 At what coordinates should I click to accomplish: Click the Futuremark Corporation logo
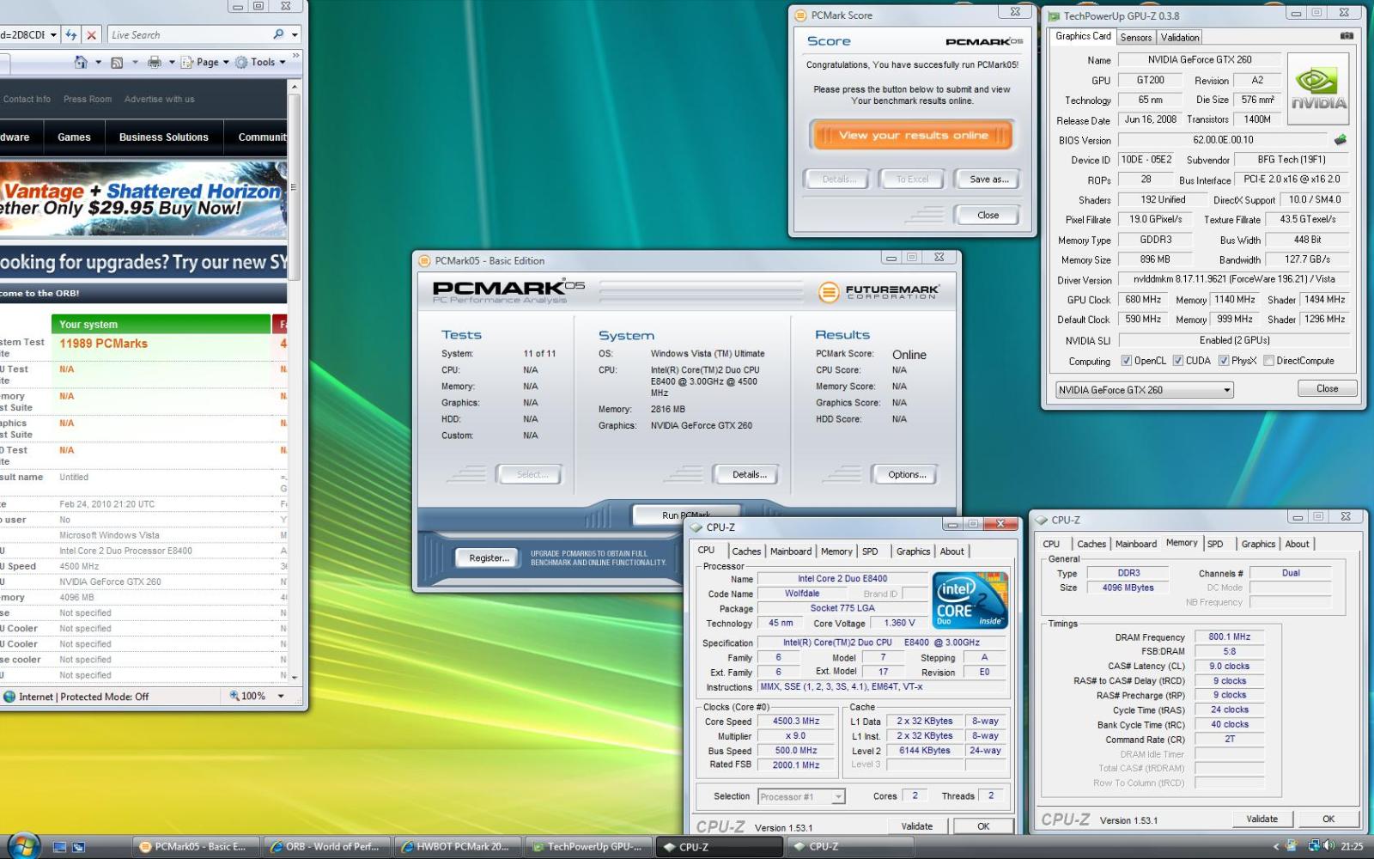click(x=879, y=292)
